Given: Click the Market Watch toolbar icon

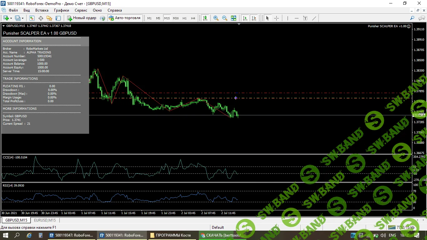Looking at the screenshot, I should (x=32, y=18).
